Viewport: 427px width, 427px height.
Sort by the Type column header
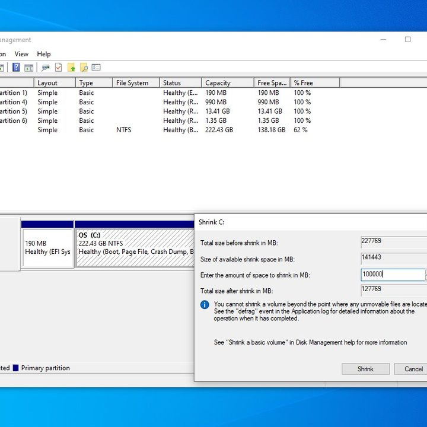(94, 83)
